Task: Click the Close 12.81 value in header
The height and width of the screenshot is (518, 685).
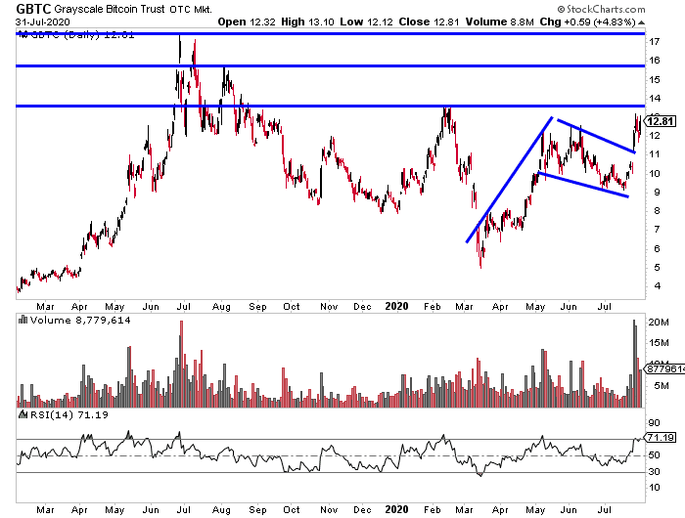Action: (x=429, y=22)
